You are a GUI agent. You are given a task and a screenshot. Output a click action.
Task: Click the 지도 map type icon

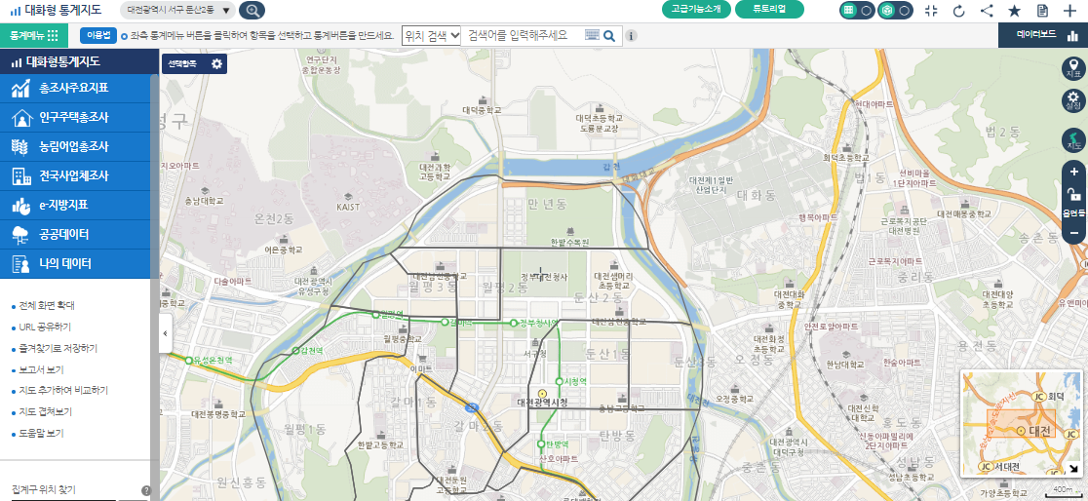click(x=1073, y=140)
